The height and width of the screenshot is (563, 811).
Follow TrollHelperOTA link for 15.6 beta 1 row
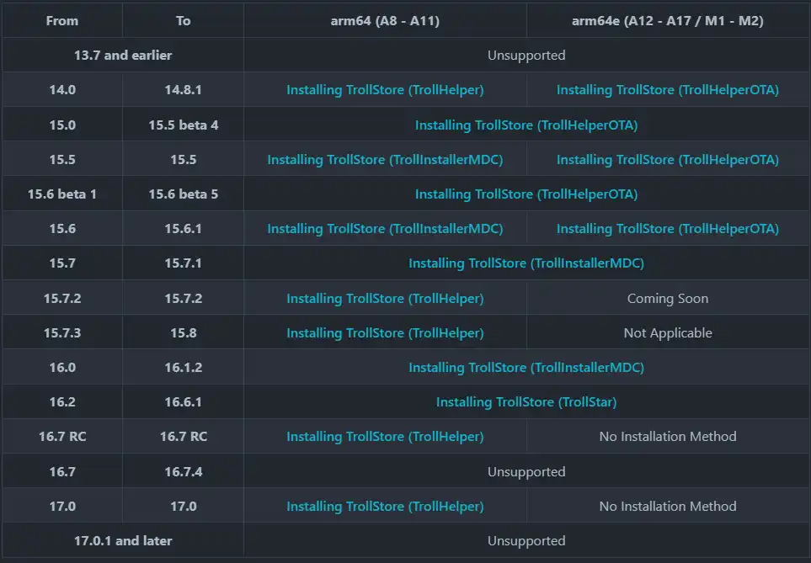pyautogui.click(x=526, y=194)
